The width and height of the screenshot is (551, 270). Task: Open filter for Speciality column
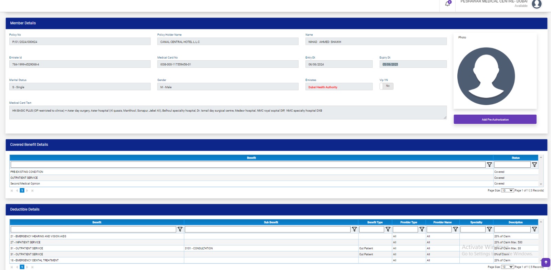point(489,229)
